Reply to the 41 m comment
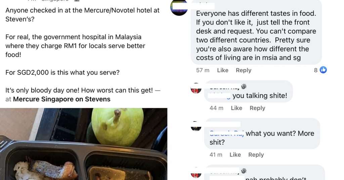Screen dimensions: 344x180 click(x=256, y=155)
